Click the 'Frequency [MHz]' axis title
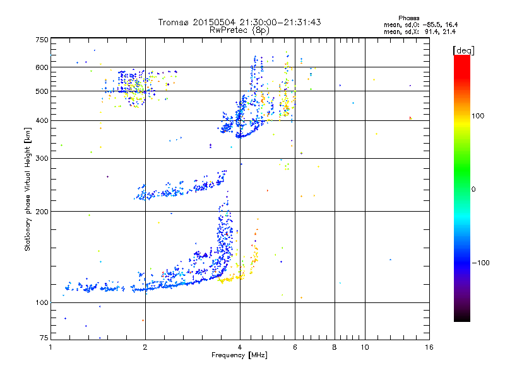This screenshot has height=378, width=505. [239, 355]
